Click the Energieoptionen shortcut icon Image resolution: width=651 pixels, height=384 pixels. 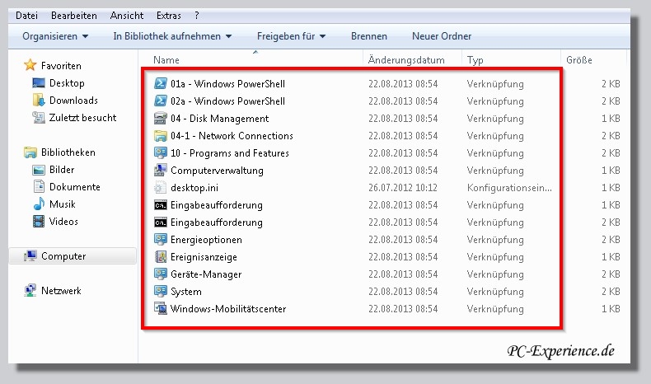(161, 240)
